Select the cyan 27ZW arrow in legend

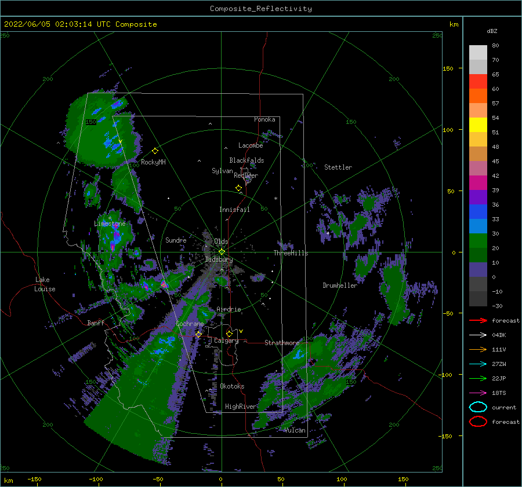point(478,364)
